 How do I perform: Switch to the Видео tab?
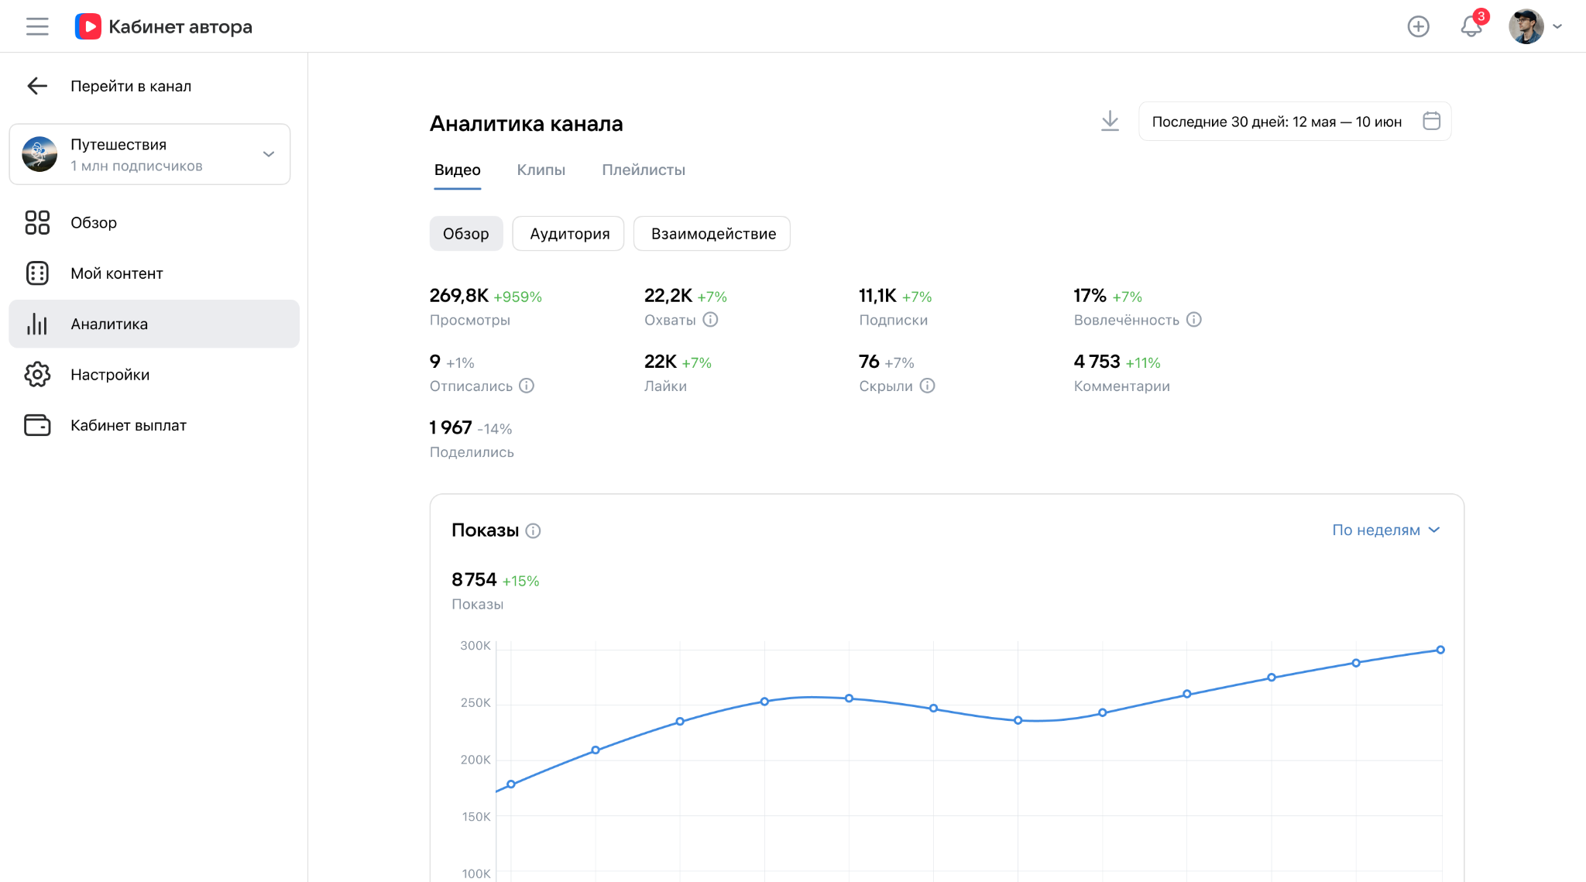point(457,170)
